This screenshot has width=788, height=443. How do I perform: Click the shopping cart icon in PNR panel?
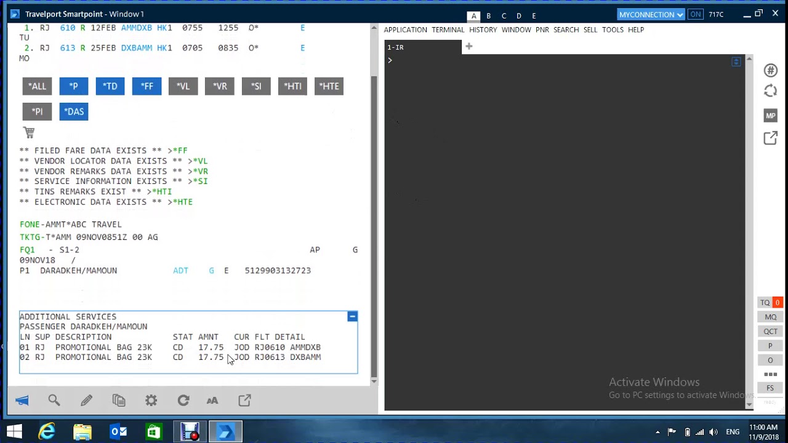[29, 132]
